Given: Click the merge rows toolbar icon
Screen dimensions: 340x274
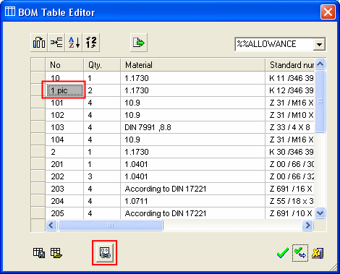Looking at the screenshot, I should 56,43.
